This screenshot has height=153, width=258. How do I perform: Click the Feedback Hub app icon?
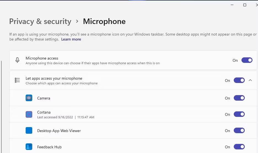(x=29, y=147)
